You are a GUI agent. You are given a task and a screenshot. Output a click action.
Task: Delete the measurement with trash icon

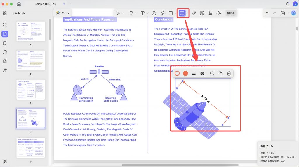229,74
